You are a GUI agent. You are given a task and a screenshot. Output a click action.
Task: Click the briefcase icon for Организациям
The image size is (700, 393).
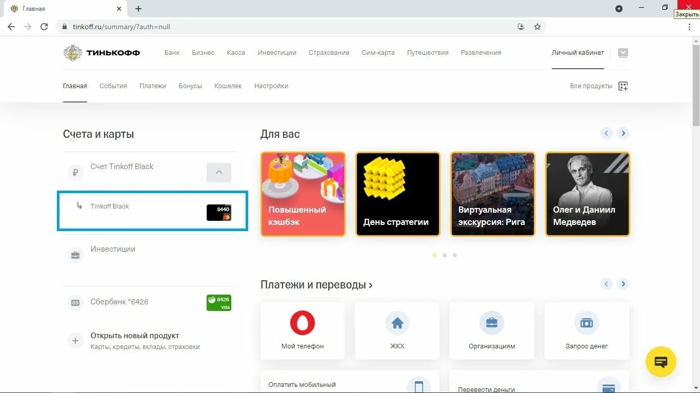[492, 323]
